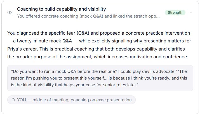The width and height of the screenshot is (200, 115).
Task: Click the words 'I could play devil's advocate'
Action: pyautogui.click(x=147, y=71)
